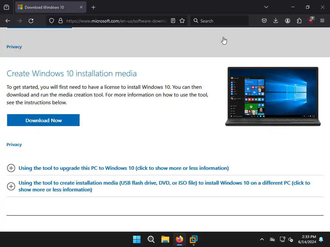Click the Windows 10 laptop image

(273, 96)
